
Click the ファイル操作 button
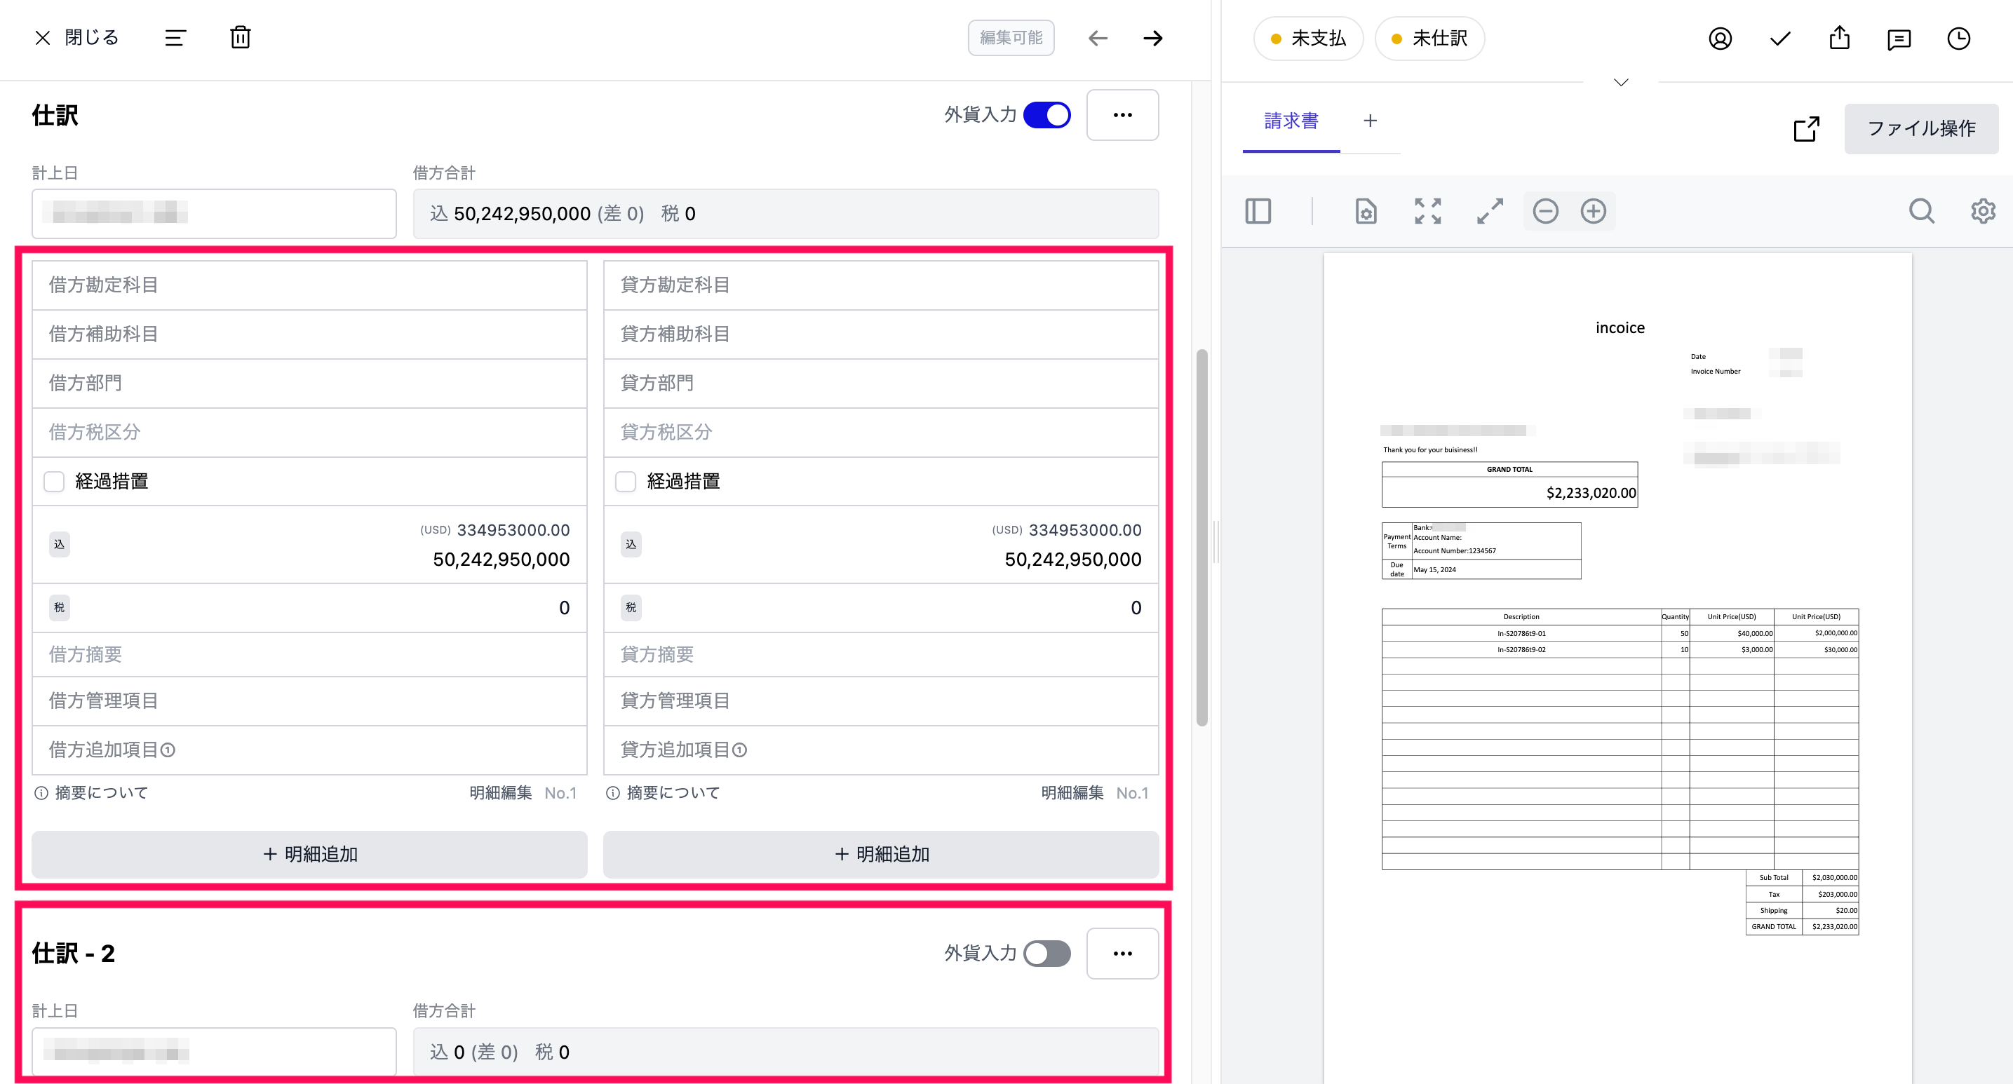(1921, 129)
